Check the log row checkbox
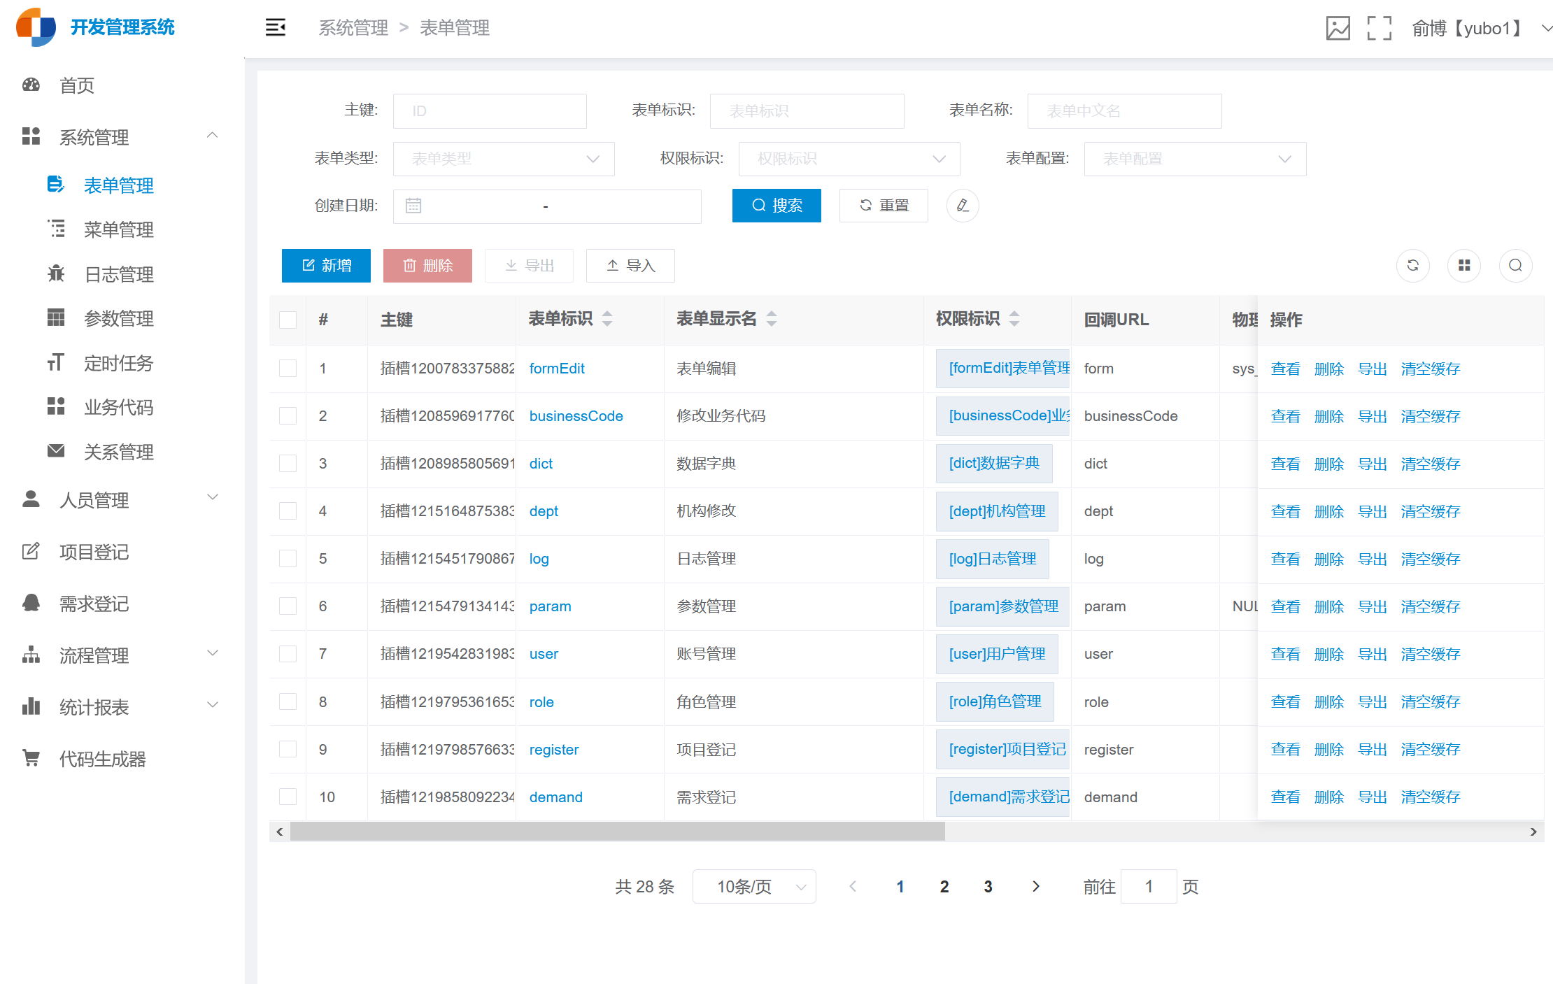Screen dimensions: 1553x984 point(288,559)
